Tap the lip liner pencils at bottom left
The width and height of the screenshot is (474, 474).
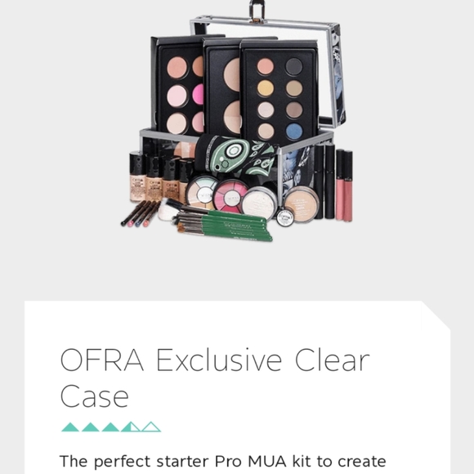click(141, 214)
